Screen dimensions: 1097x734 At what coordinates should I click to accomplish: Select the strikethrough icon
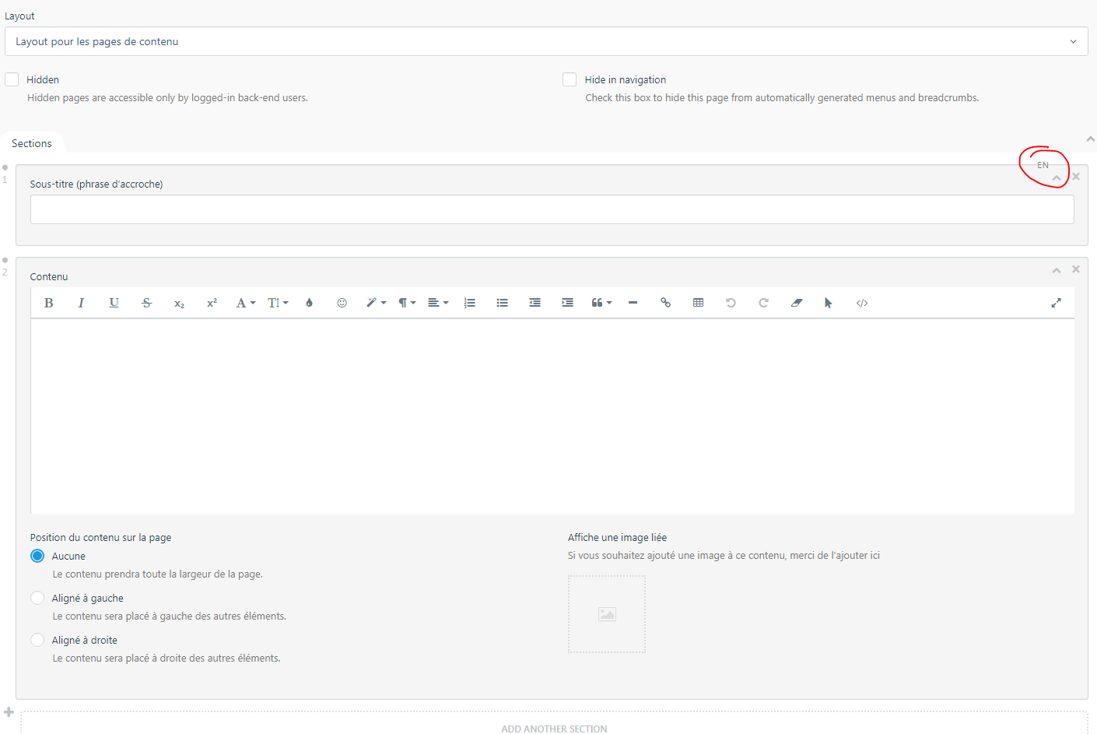pyautogui.click(x=146, y=303)
